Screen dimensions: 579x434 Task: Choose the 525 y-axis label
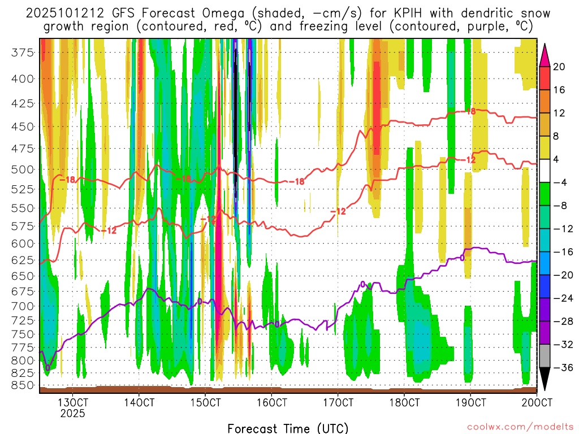(x=22, y=189)
